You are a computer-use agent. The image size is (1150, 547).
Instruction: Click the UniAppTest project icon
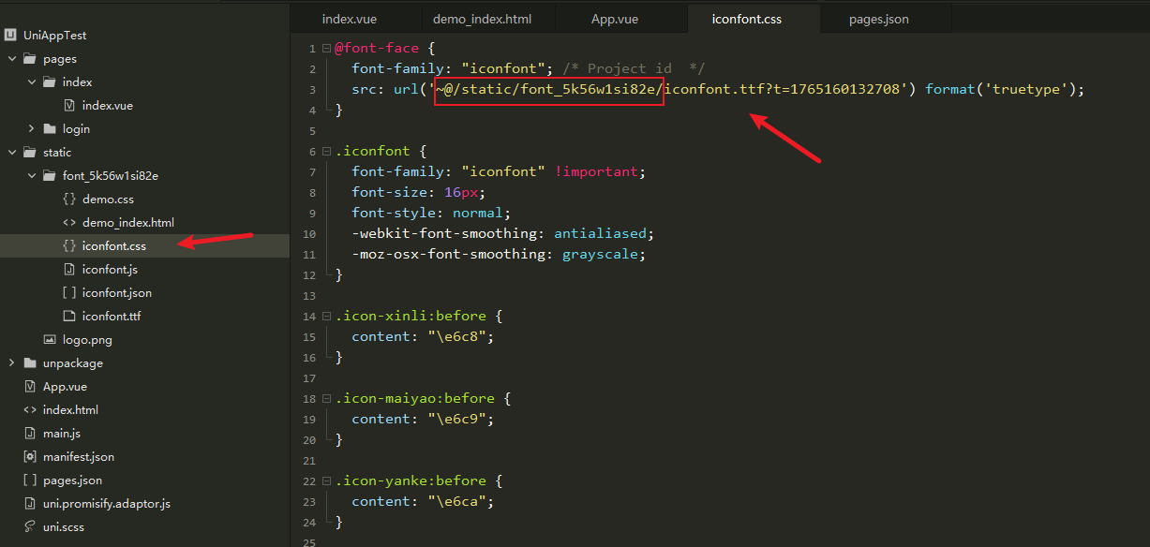pyautogui.click(x=10, y=35)
